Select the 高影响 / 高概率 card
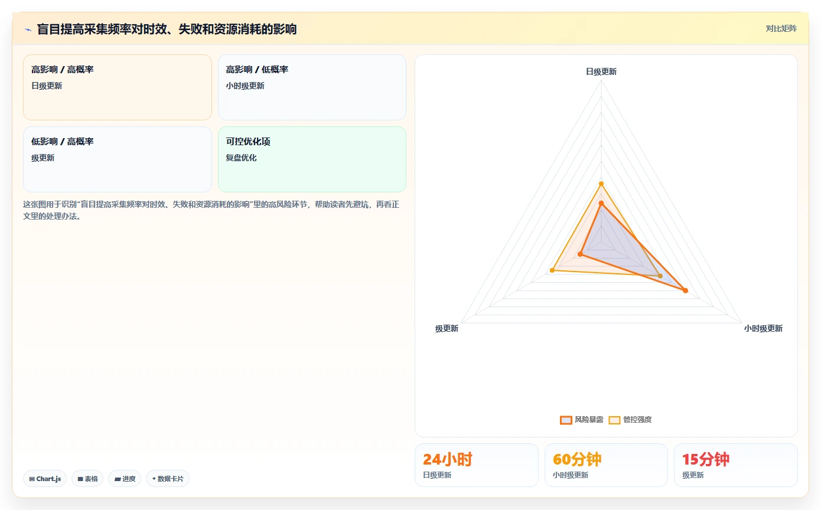The image size is (821, 510). click(x=118, y=87)
